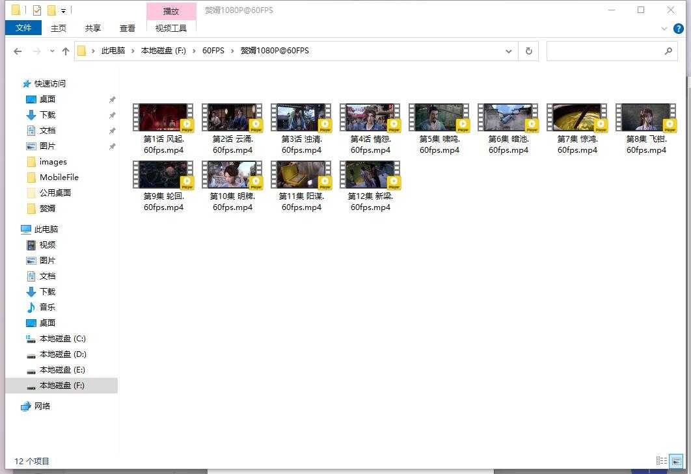The image size is (691, 474).
Task: Switch to the 主页 ribbon tab
Action: point(58,28)
